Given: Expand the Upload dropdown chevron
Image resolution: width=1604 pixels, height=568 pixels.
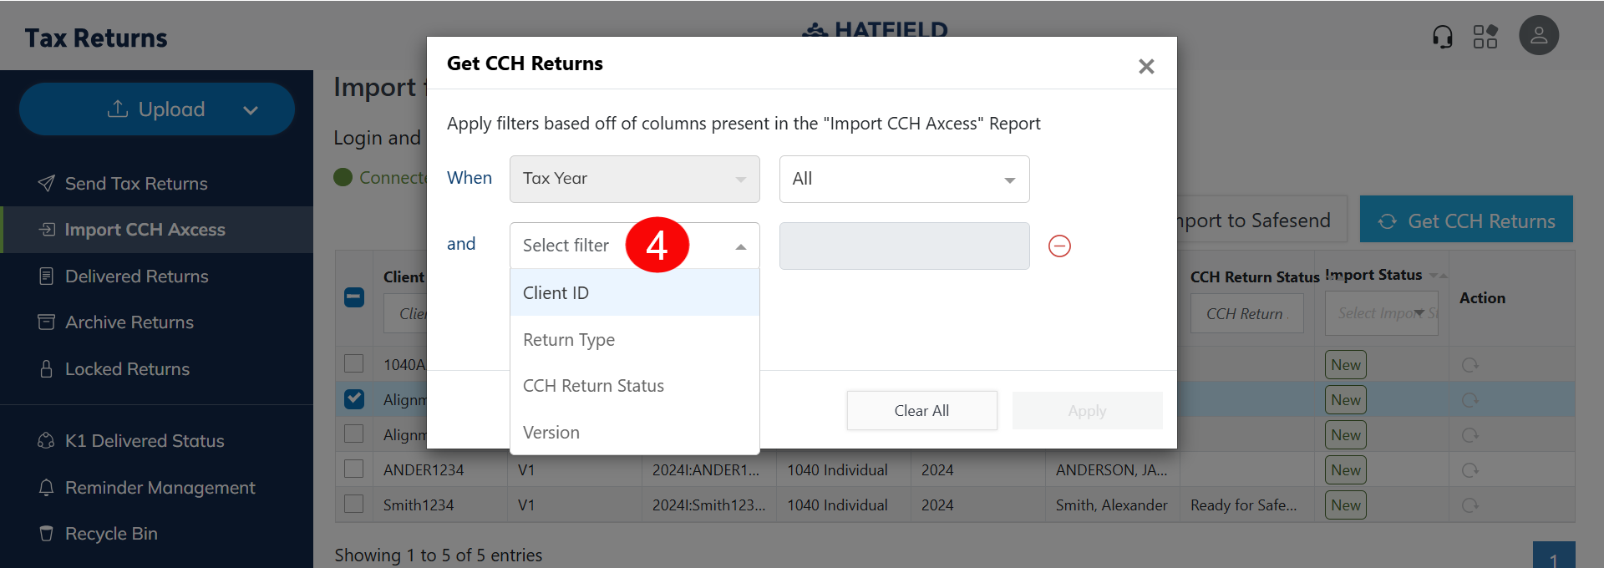Looking at the screenshot, I should tap(251, 110).
